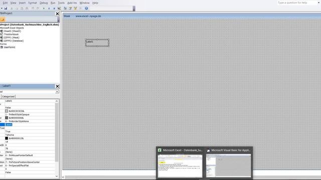The width and height of the screenshot is (321, 180).
Task: Open Properties Window via toolbar icon
Action: click(x=70, y=8)
